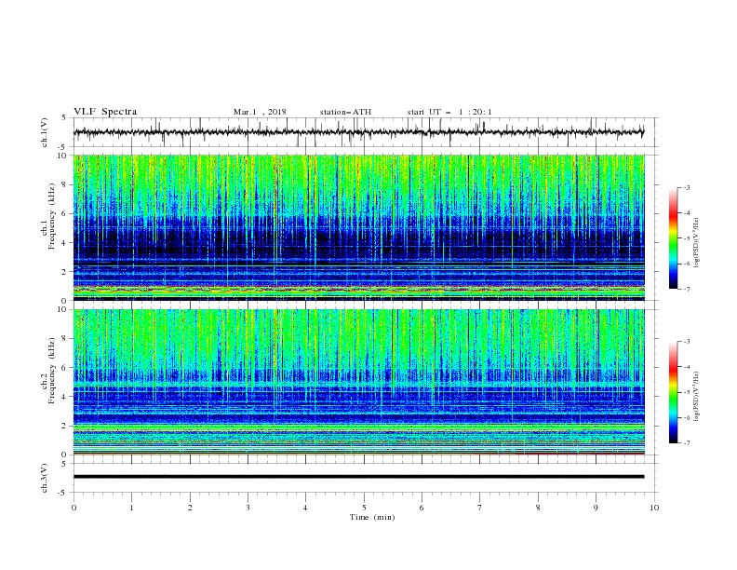Click the "ch.1(V)" waveform axis label
This screenshot has width=737, height=570.
pyautogui.click(x=45, y=132)
